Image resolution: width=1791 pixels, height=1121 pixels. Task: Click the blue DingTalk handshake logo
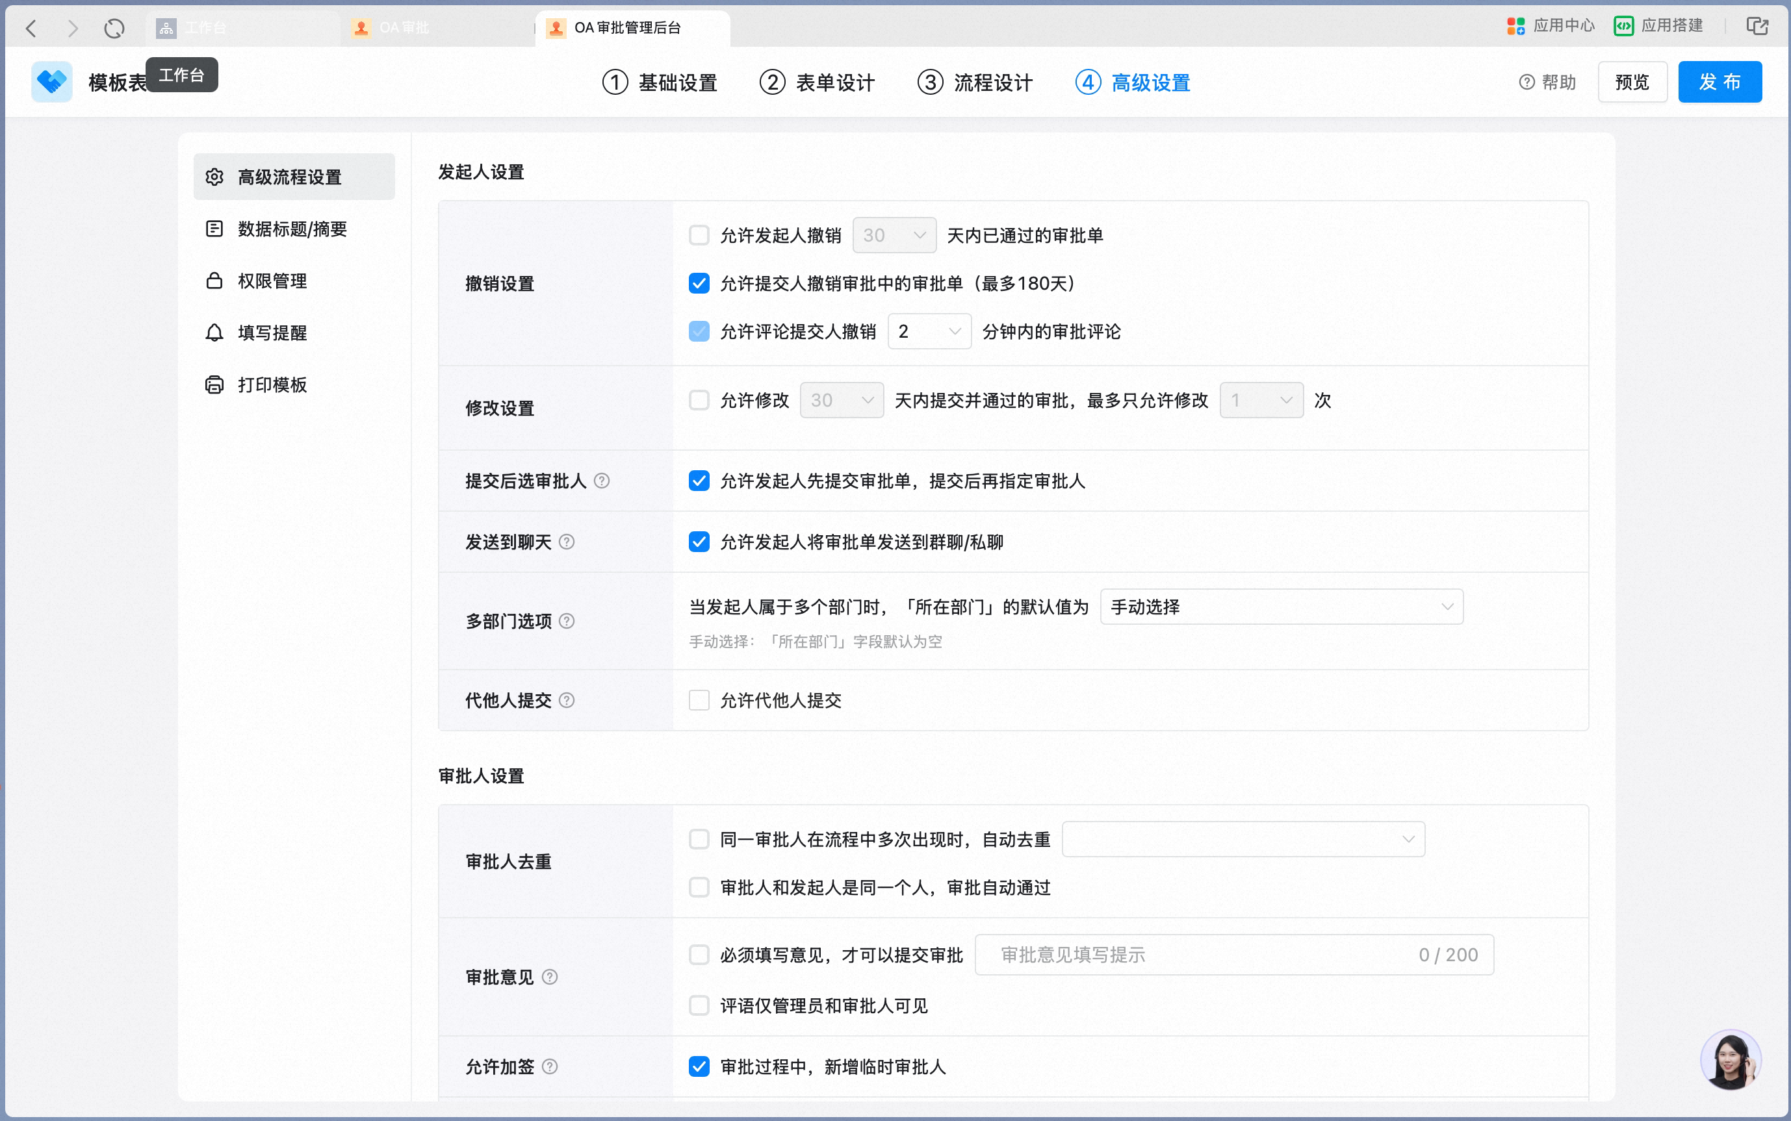(x=52, y=82)
